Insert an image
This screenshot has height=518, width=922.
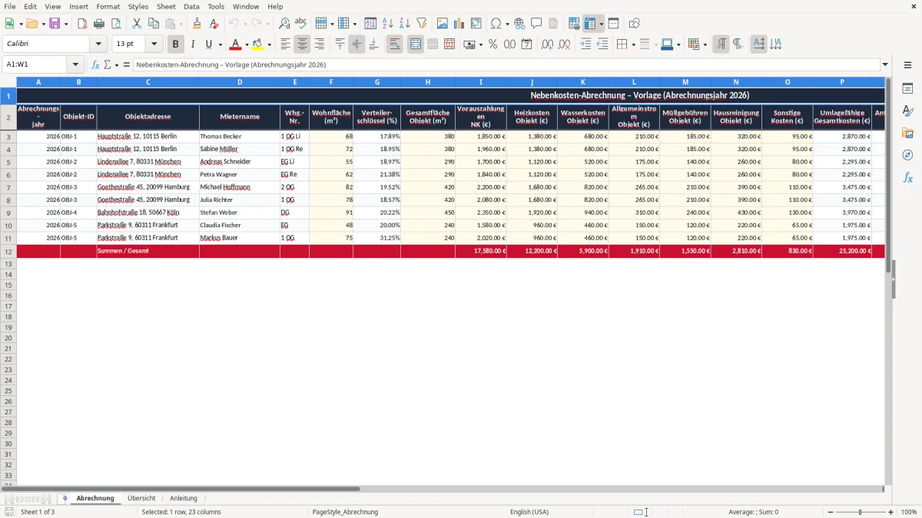pyautogui.click(x=443, y=24)
